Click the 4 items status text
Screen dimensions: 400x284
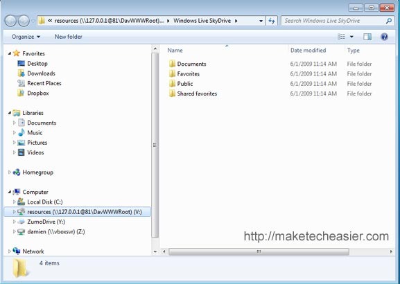click(49, 263)
